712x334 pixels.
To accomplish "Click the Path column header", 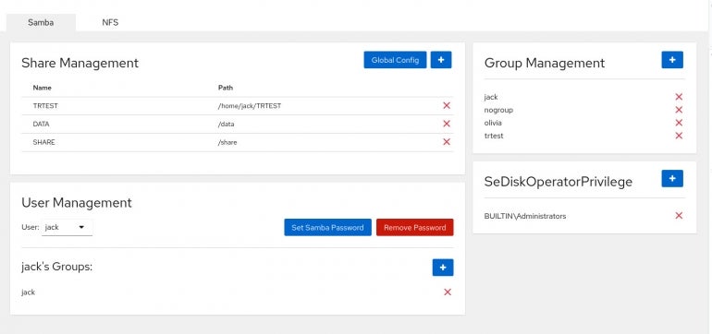I will click(226, 88).
